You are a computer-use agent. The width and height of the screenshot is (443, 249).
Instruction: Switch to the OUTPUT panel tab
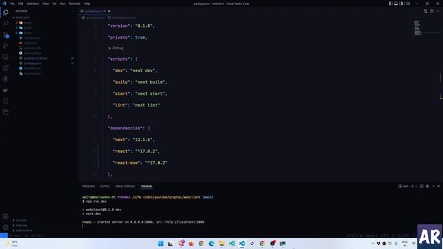point(105,186)
